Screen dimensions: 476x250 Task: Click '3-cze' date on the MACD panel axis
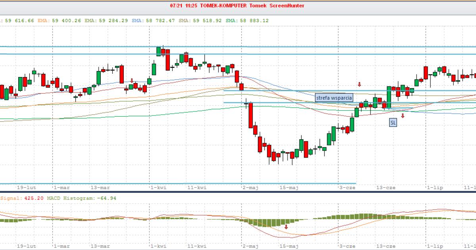(x=347, y=246)
